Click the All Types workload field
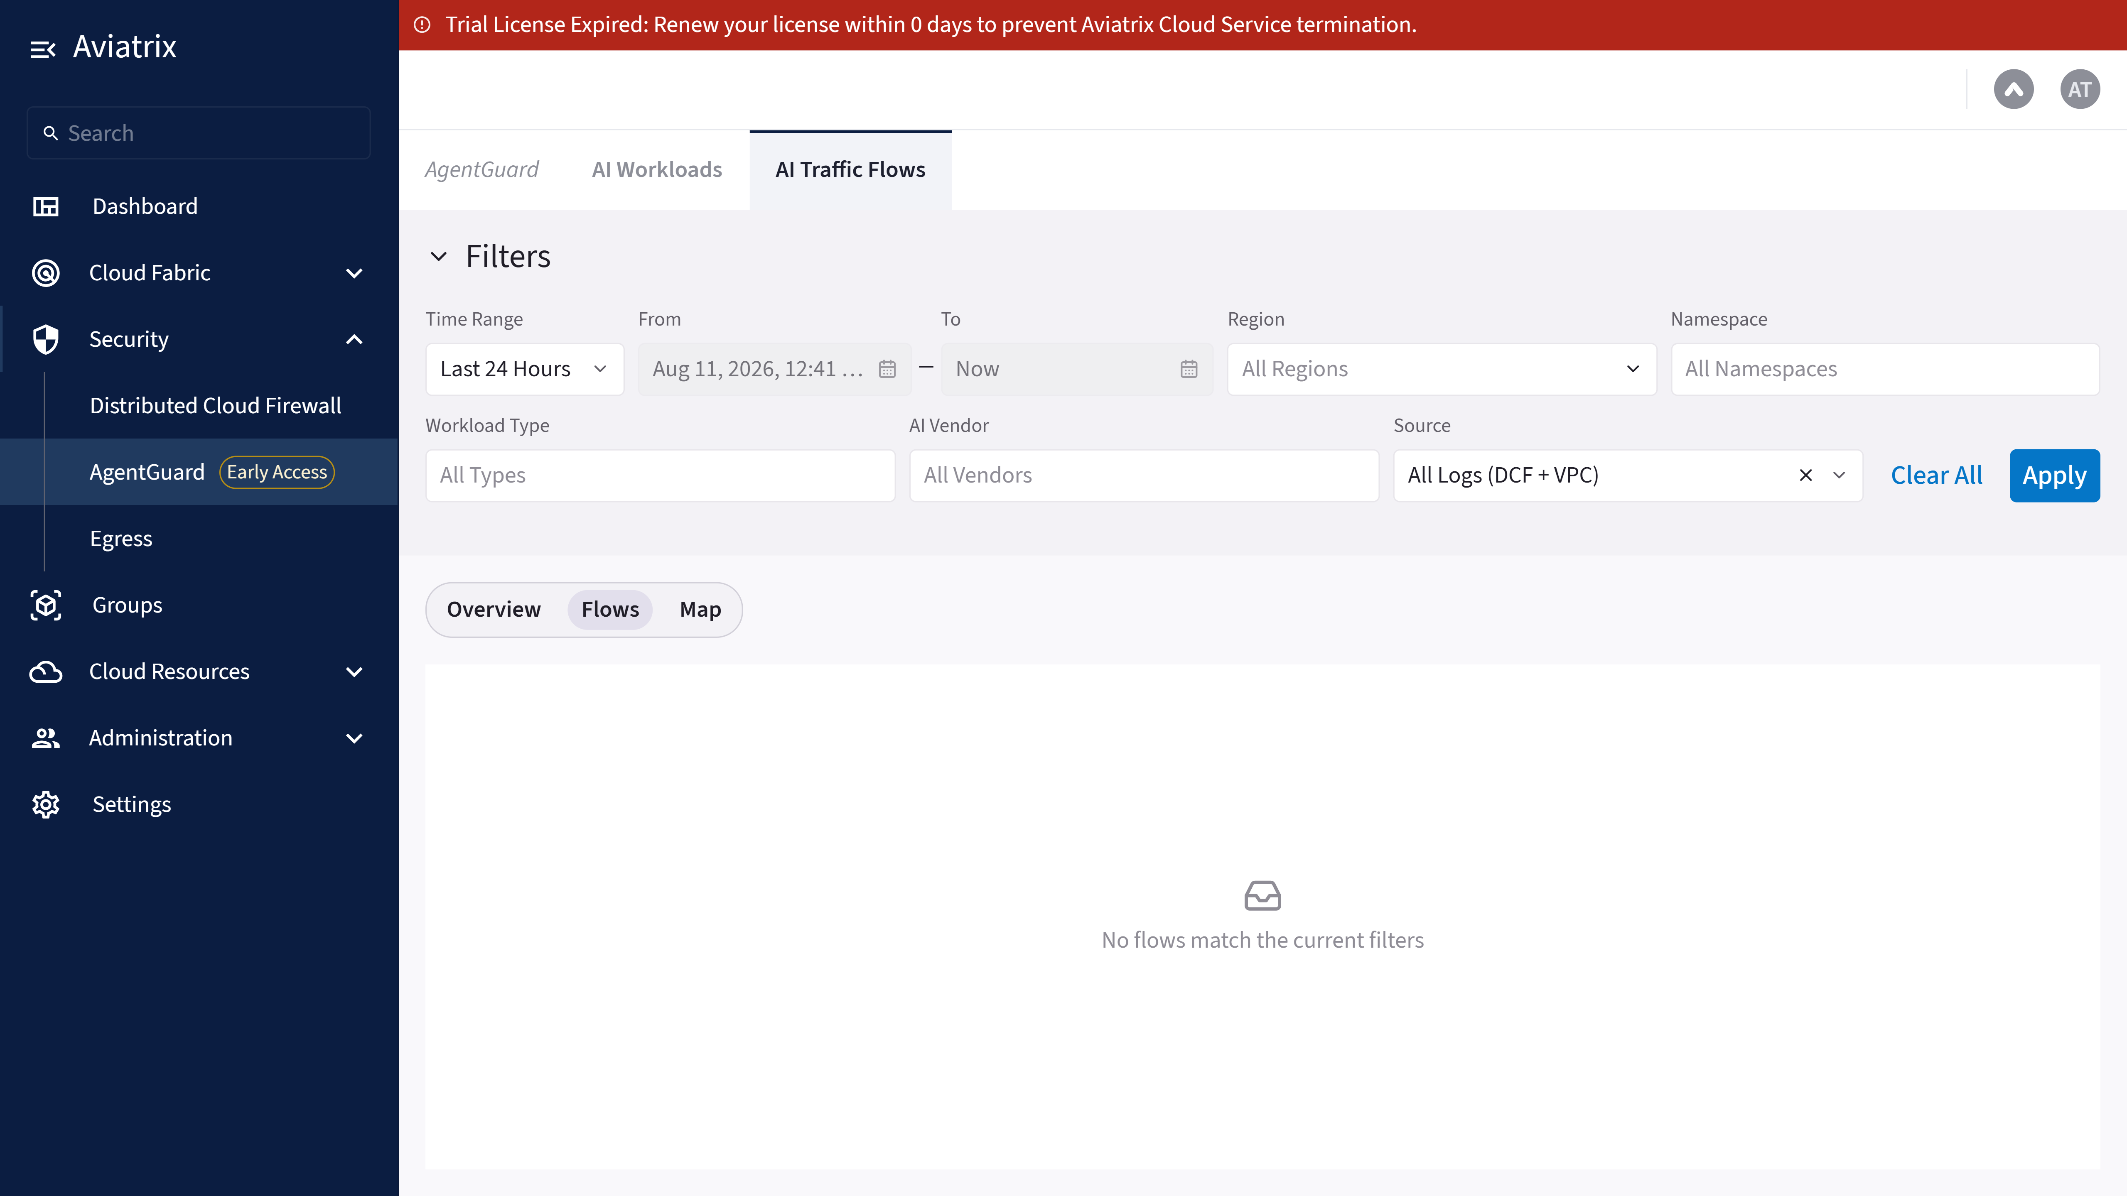 tap(661, 475)
